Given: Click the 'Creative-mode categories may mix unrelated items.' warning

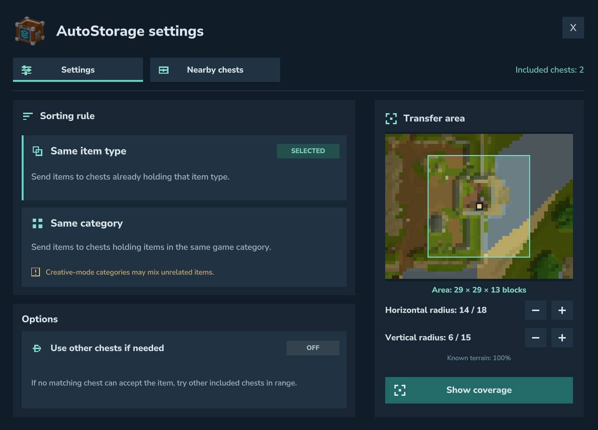Looking at the screenshot, I should 130,272.
